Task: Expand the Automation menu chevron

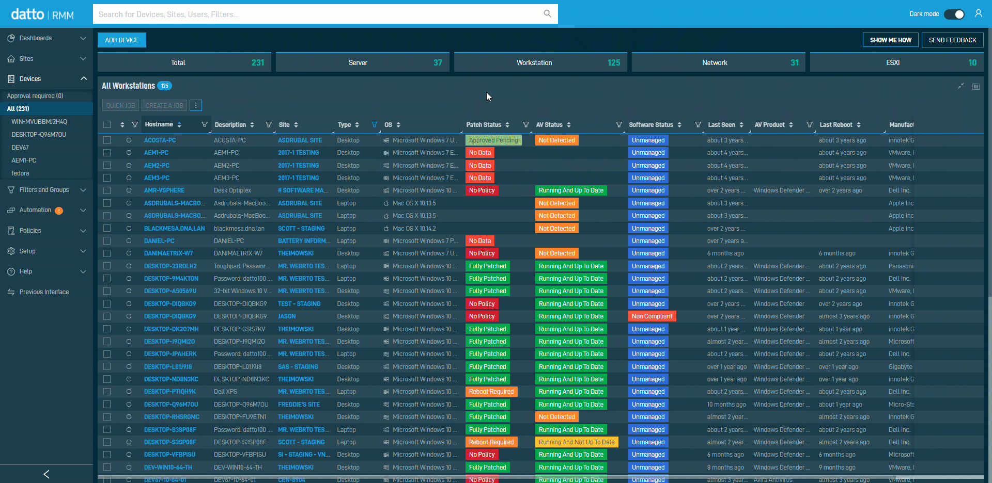Action: (83, 211)
